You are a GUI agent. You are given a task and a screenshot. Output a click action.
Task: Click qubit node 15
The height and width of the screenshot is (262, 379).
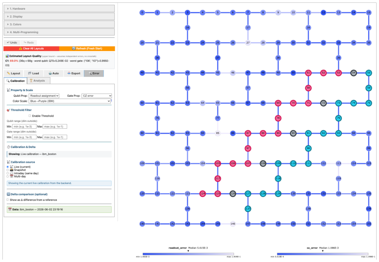(x=369, y=12)
